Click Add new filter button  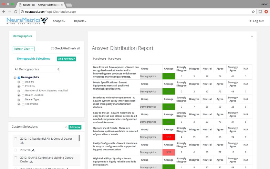coord(66,59)
